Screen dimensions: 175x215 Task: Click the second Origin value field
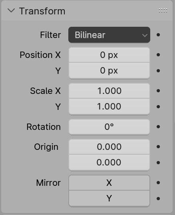109,163
